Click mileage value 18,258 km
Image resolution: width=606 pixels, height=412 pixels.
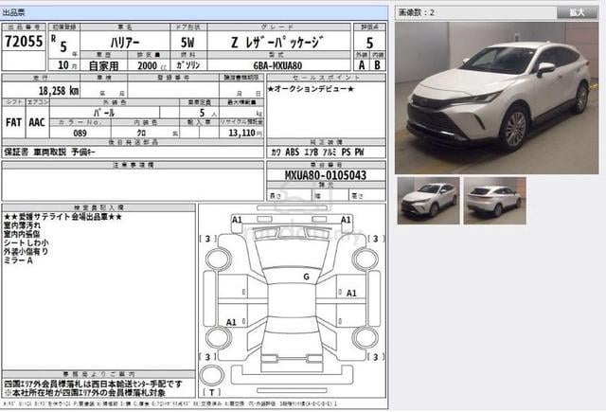click(59, 91)
